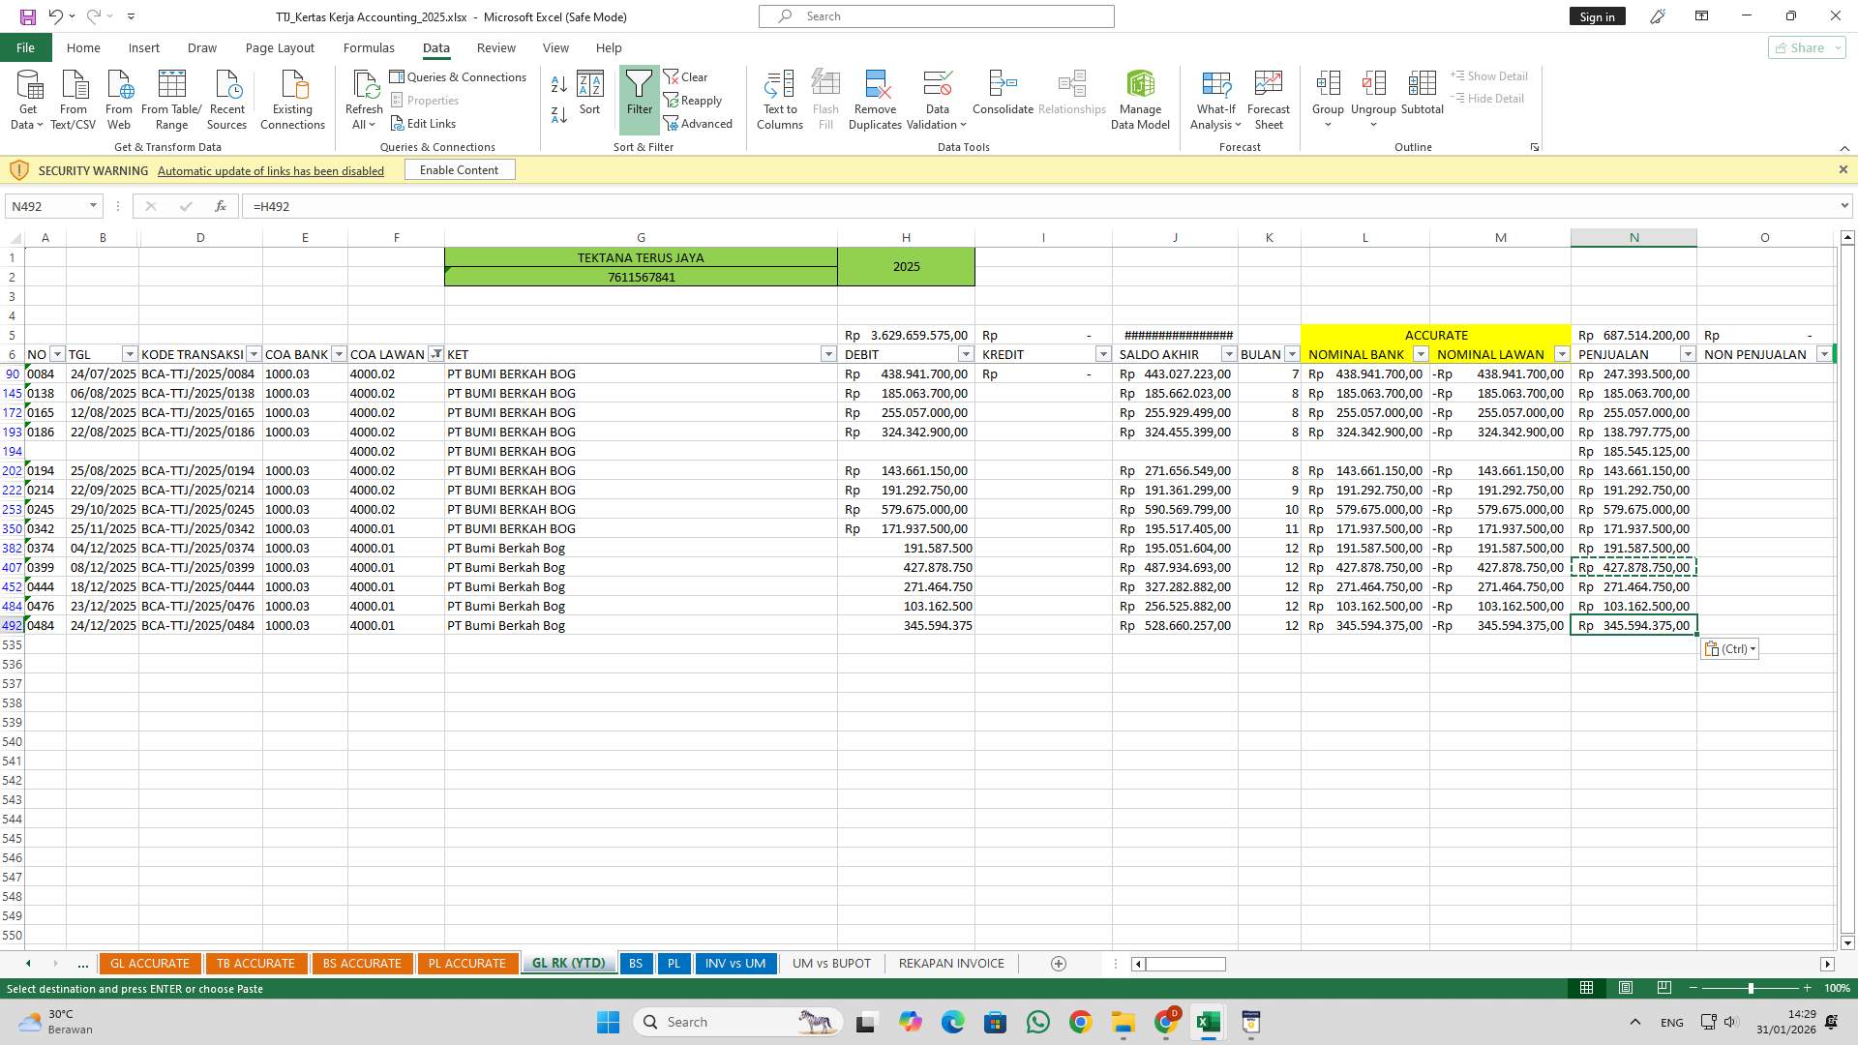
Task: Open the paste options Ctrl dropdown
Action: point(1754,648)
